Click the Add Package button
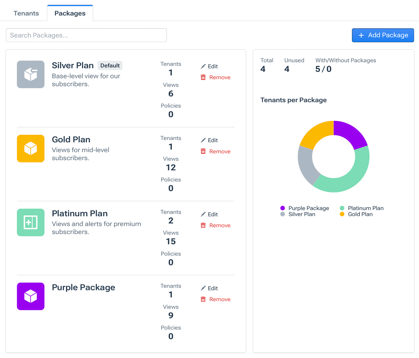 383,35
